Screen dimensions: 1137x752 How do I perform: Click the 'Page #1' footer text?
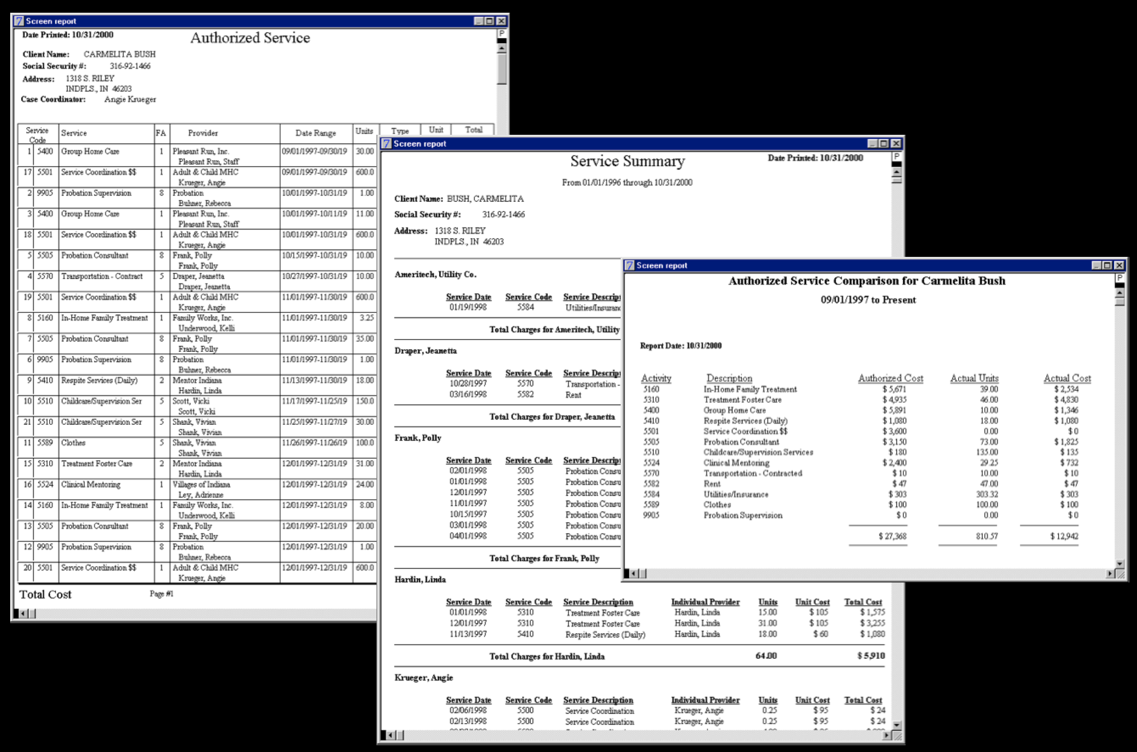pyautogui.click(x=162, y=594)
